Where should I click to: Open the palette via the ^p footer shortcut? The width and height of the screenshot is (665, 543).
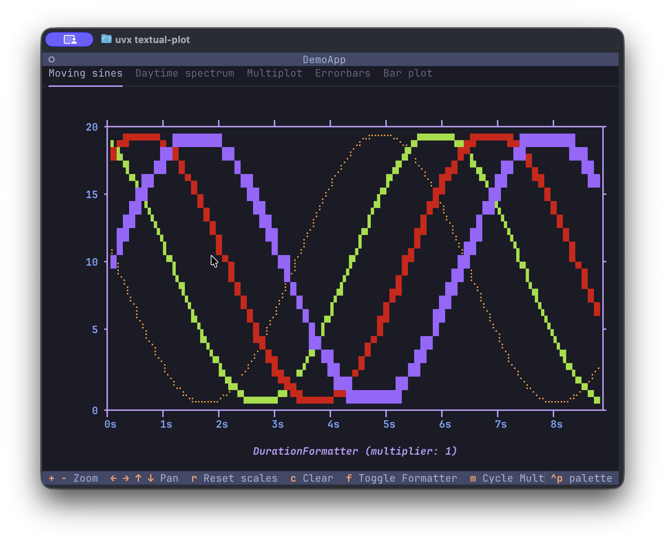point(556,478)
